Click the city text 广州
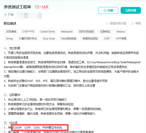 pyautogui.click(x=11, y=15)
